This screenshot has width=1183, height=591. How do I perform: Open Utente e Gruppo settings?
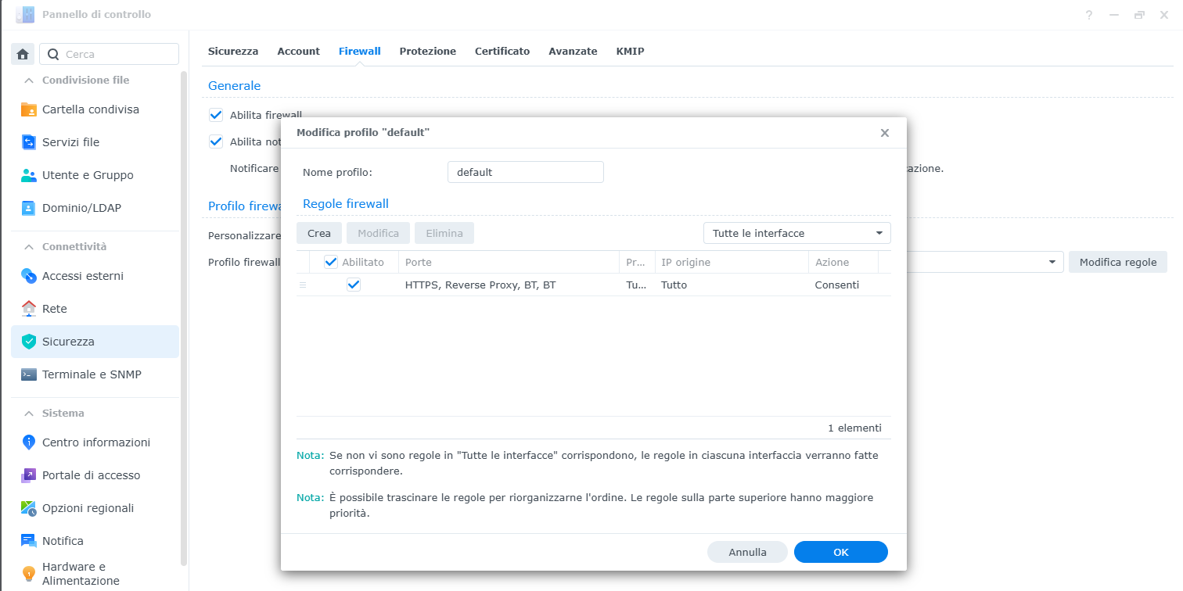pyautogui.click(x=88, y=175)
